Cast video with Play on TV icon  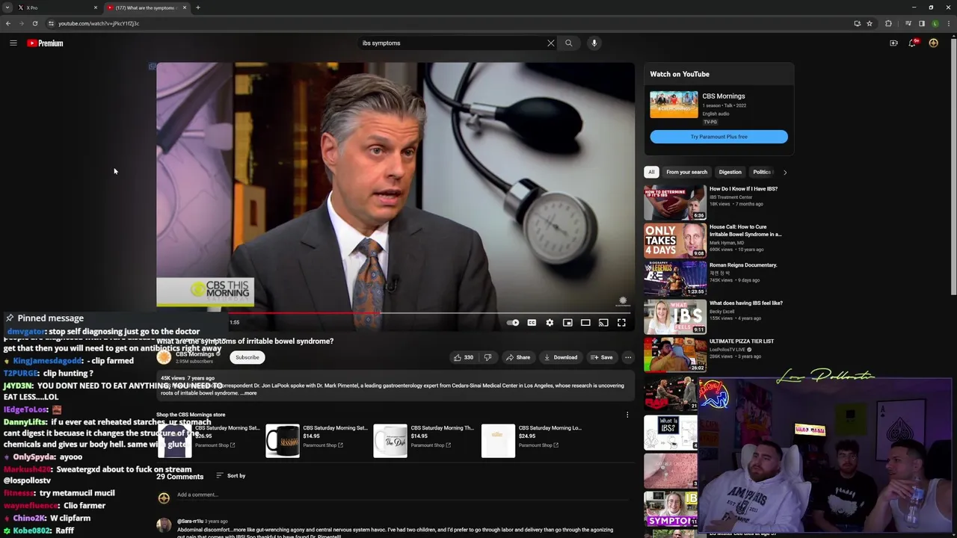[x=603, y=323]
